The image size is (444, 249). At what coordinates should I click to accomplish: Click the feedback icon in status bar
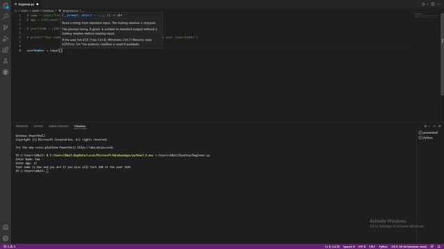(x=432, y=246)
